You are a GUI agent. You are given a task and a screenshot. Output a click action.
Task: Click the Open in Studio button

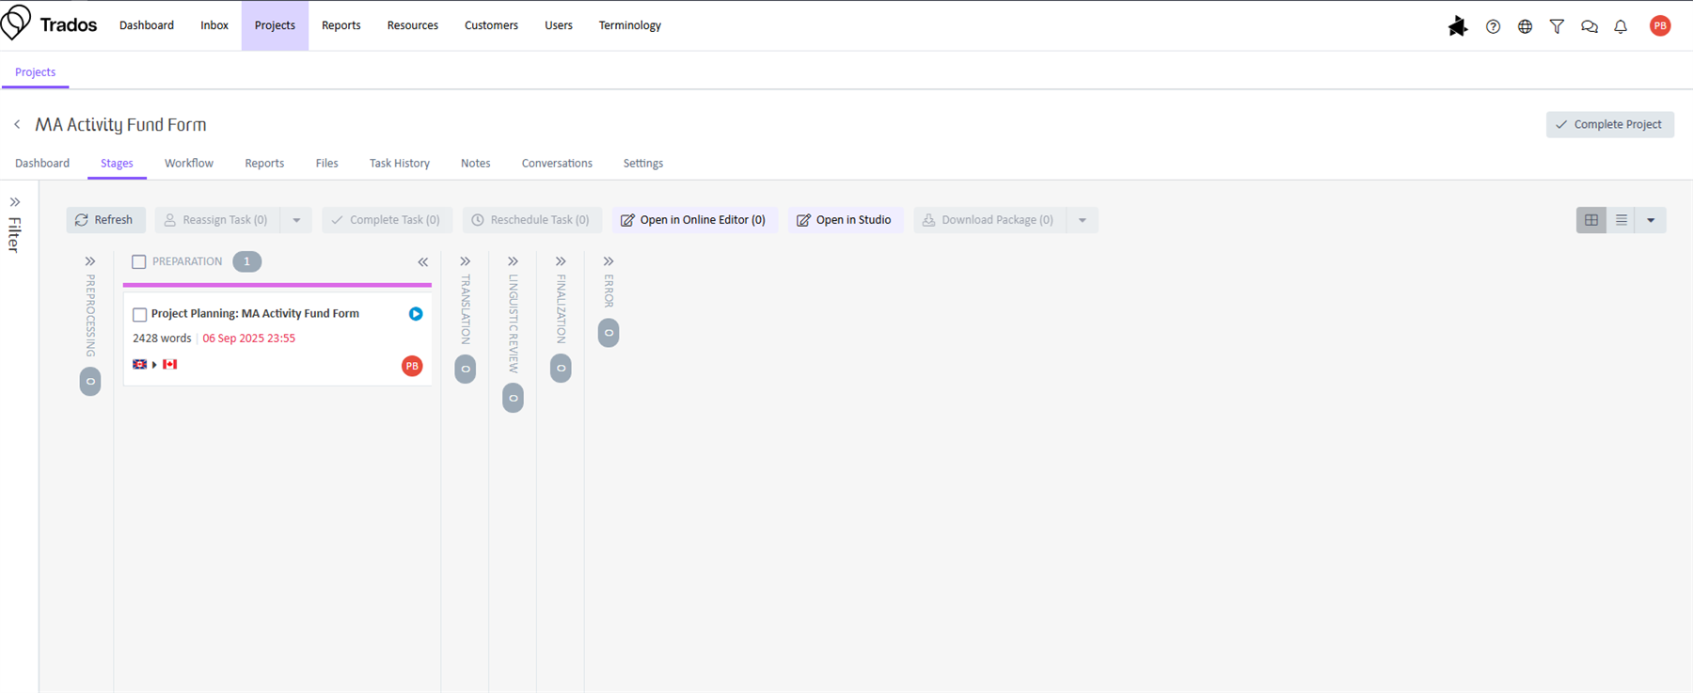[845, 220]
